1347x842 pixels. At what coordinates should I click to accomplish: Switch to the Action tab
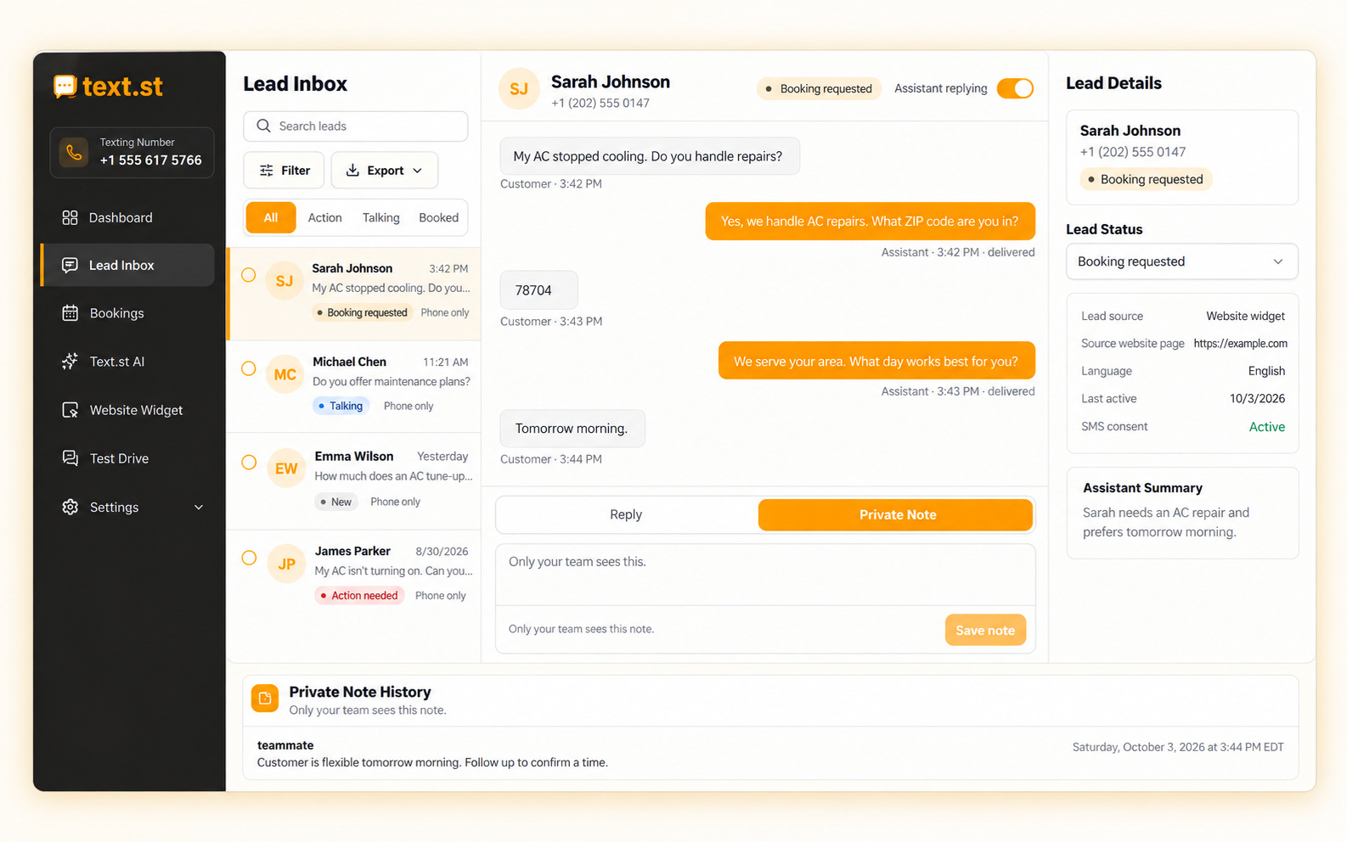[324, 218]
